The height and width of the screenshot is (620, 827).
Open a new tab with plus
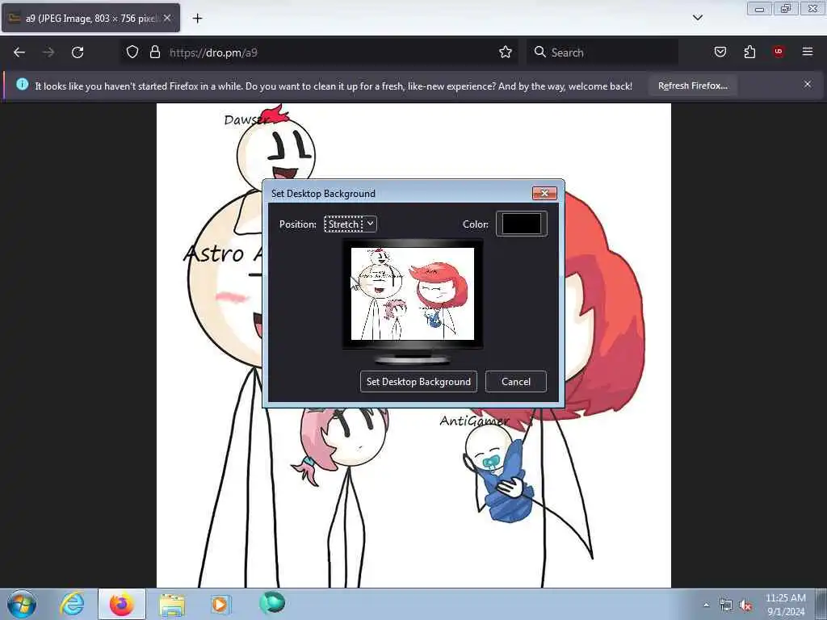pyautogui.click(x=197, y=19)
